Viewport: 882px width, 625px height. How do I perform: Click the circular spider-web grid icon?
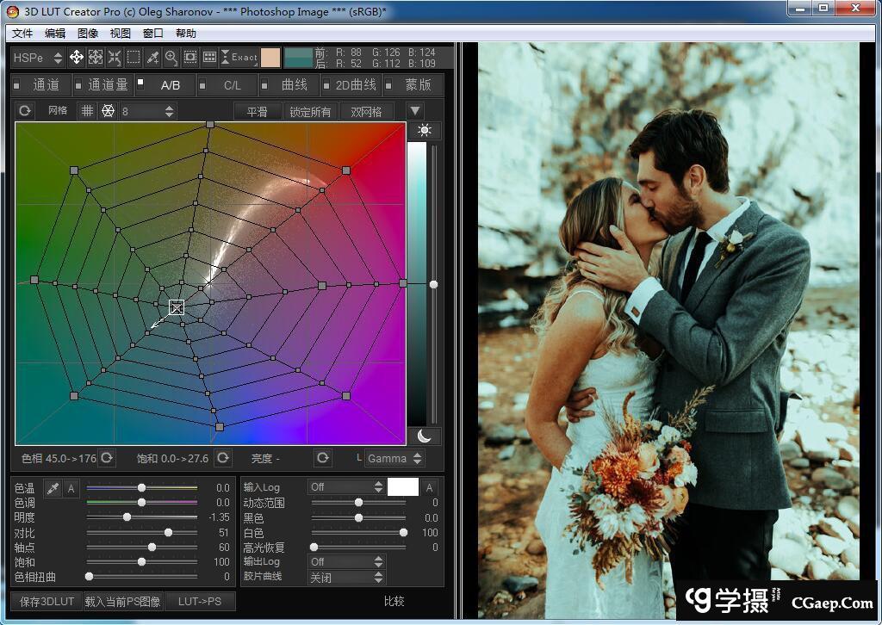(x=108, y=111)
